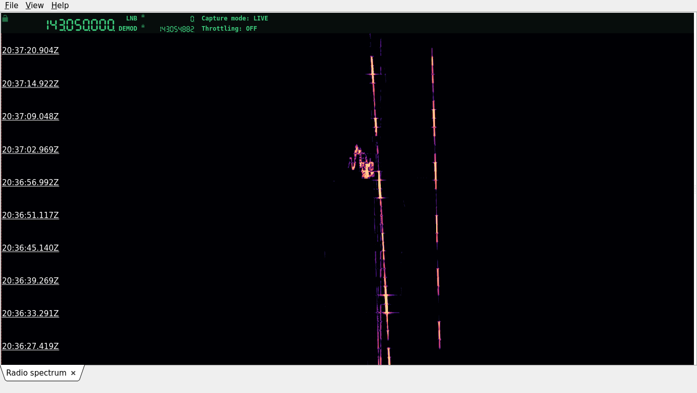The height and width of the screenshot is (393, 697).
Task: Click timestamp 20:36:33.291Z
Action: [x=30, y=313]
